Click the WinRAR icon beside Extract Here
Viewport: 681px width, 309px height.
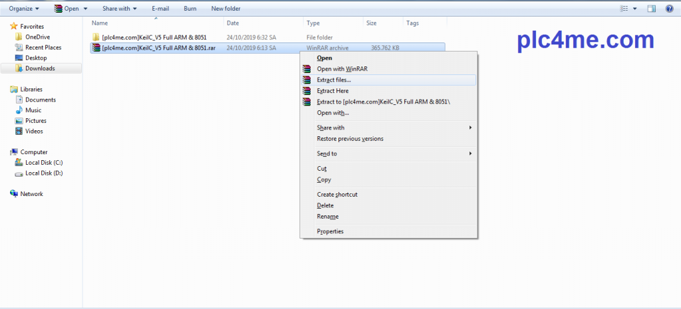(307, 91)
